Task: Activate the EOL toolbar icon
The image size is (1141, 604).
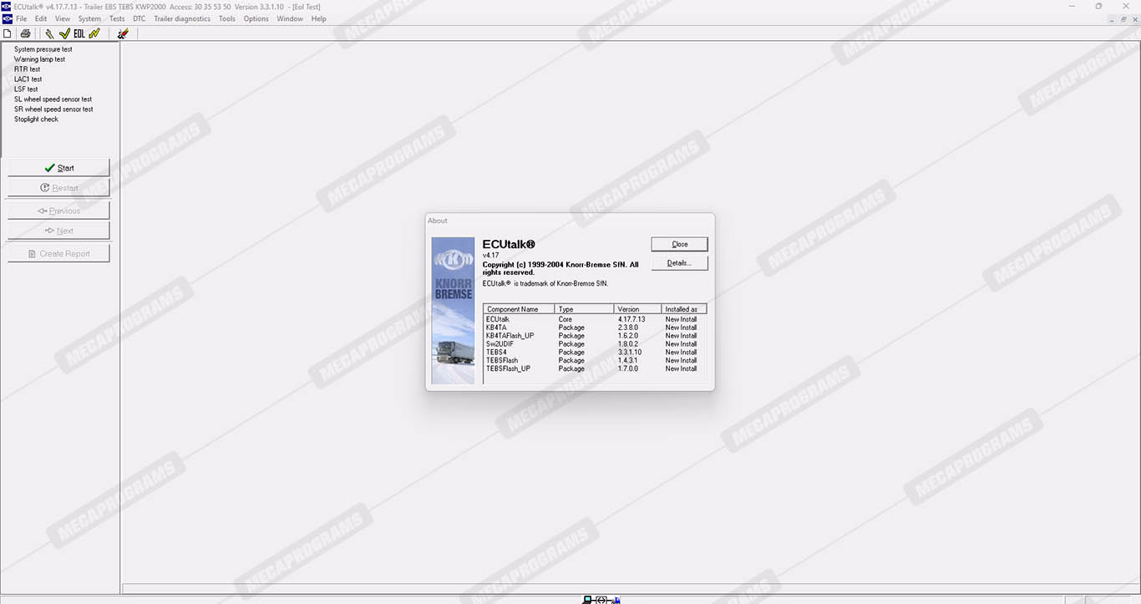Action: point(79,33)
